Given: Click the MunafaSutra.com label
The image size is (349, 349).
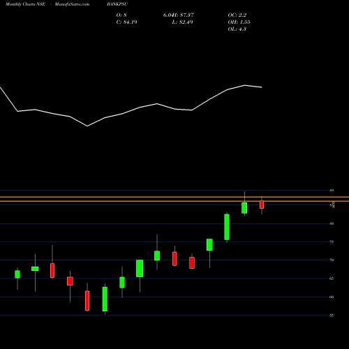Looking at the screenshot, I should [72, 4].
